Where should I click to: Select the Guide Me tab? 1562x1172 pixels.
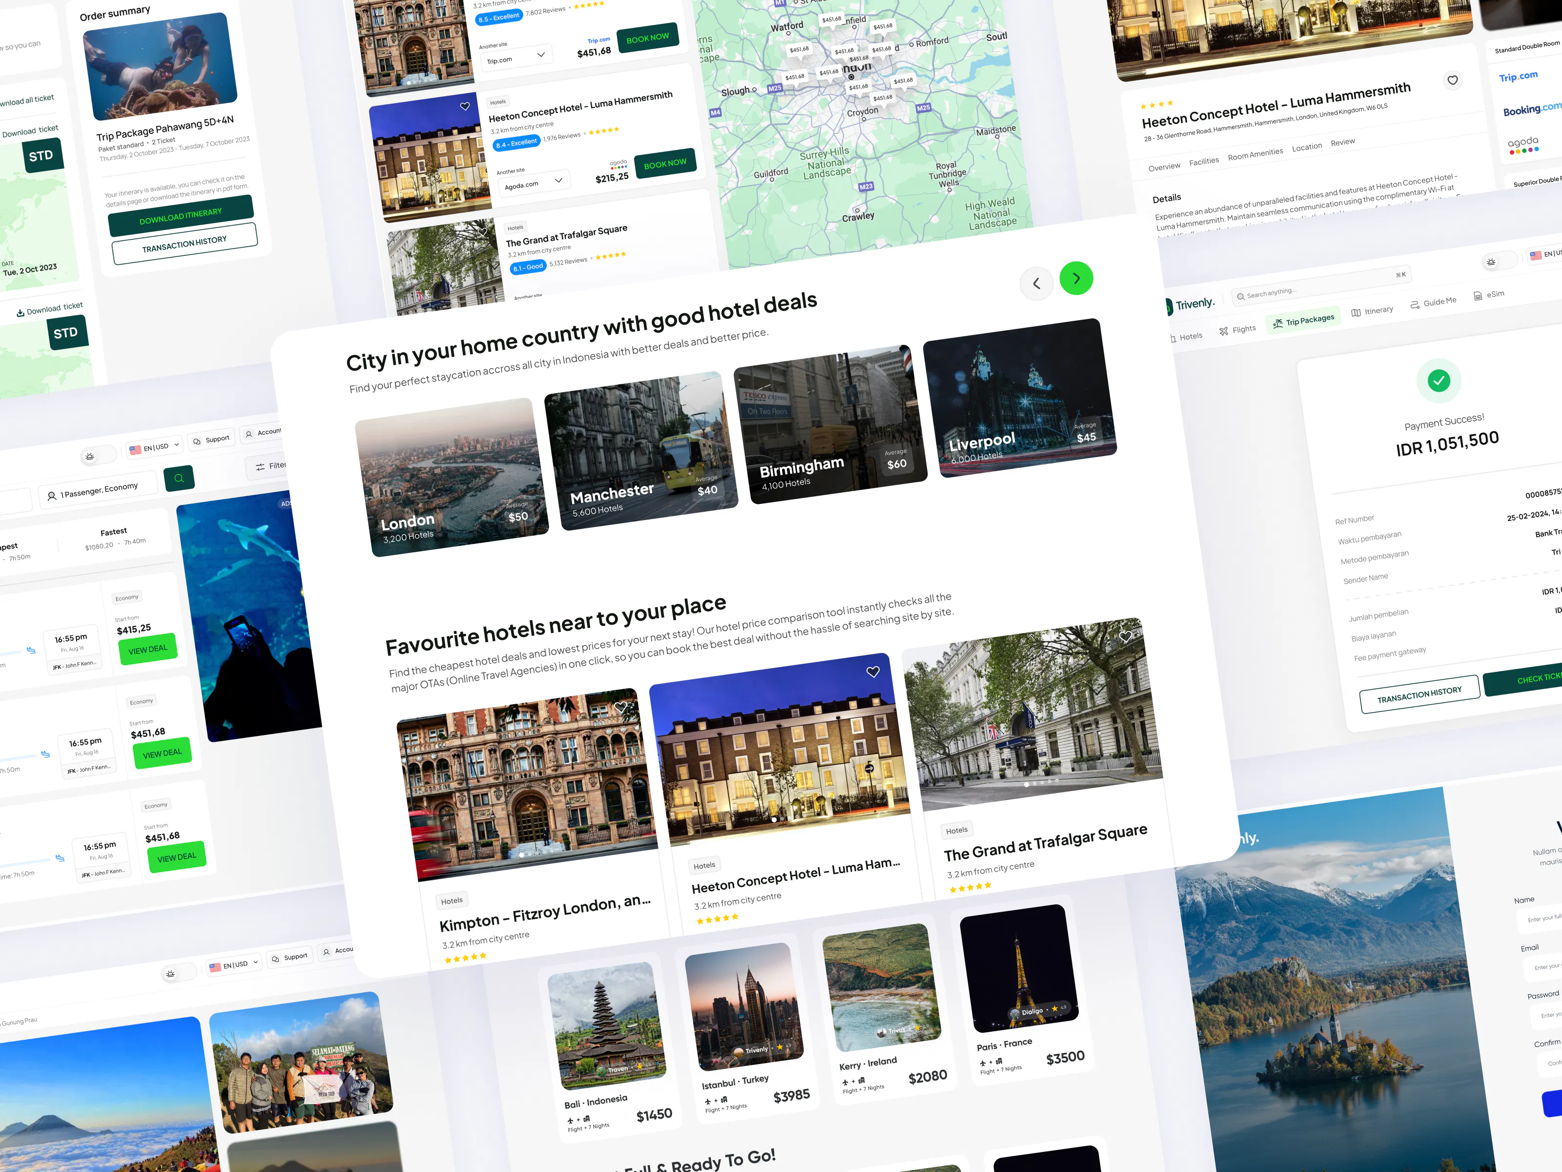click(1433, 302)
